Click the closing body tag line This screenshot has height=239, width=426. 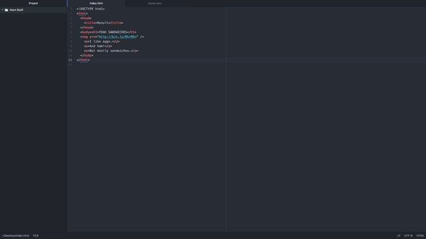87,56
